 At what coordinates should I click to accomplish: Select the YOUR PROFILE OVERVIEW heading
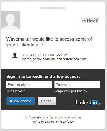45,55
